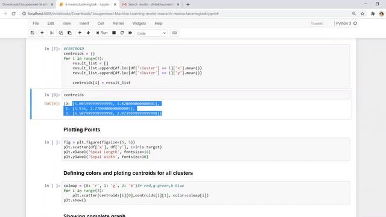Click the In [8] prompt label
The height and width of the screenshot is (217, 386).
click(x=52, y=95)
